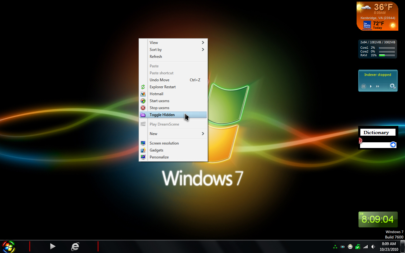Image resolution: width=405 pixels, height=253 pixels.
Task: Open the taskbar clock and date
Action: point(389,247)
